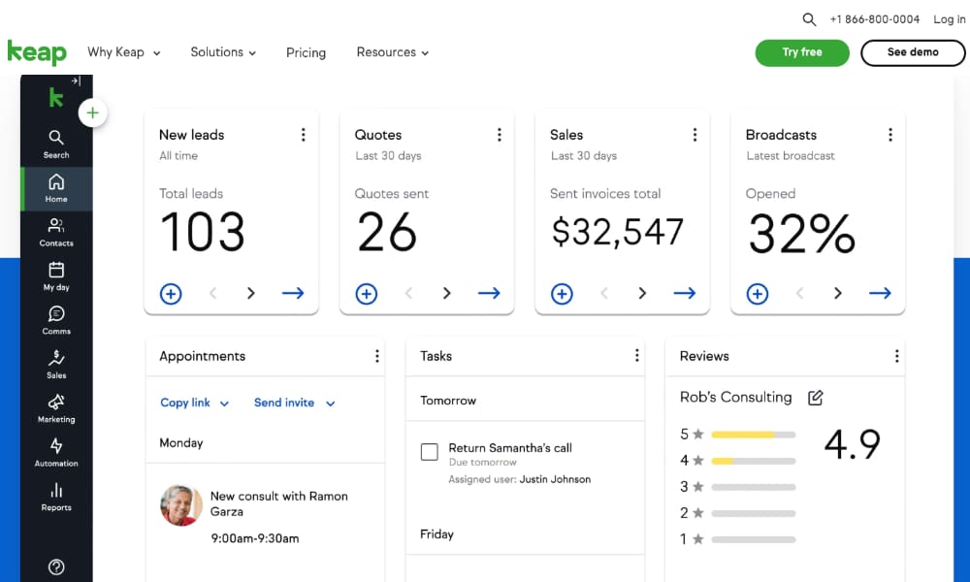Viewport: 970px width, 582px height.
Task: Next stat chevron in Quotes card
Action: (446, 293)
